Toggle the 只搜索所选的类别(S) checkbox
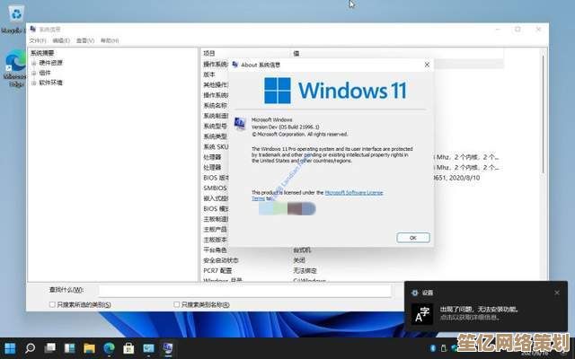The image size is (575, 359). pyautogui.click(x=52, y=304)
